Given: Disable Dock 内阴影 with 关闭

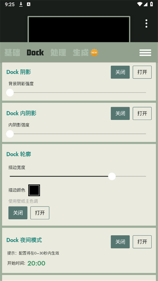Looking at the screenshot, I should pyautogui.click(x=120, y=114).
